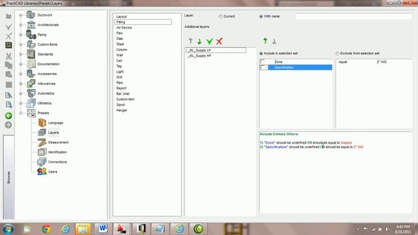The image size is (418, 235).
Task: Click the Identification preset icon
Action: click(x=42, y=152)
